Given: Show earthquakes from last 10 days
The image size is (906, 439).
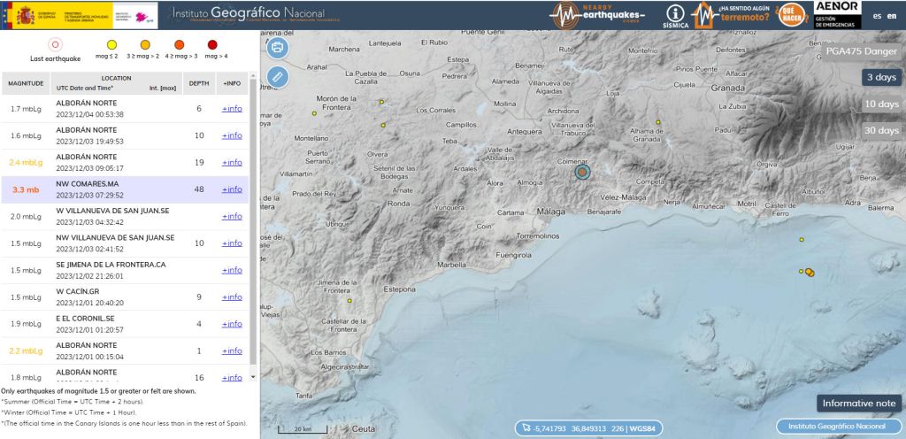Looking at the screenshot, I should tap(881, 104).
